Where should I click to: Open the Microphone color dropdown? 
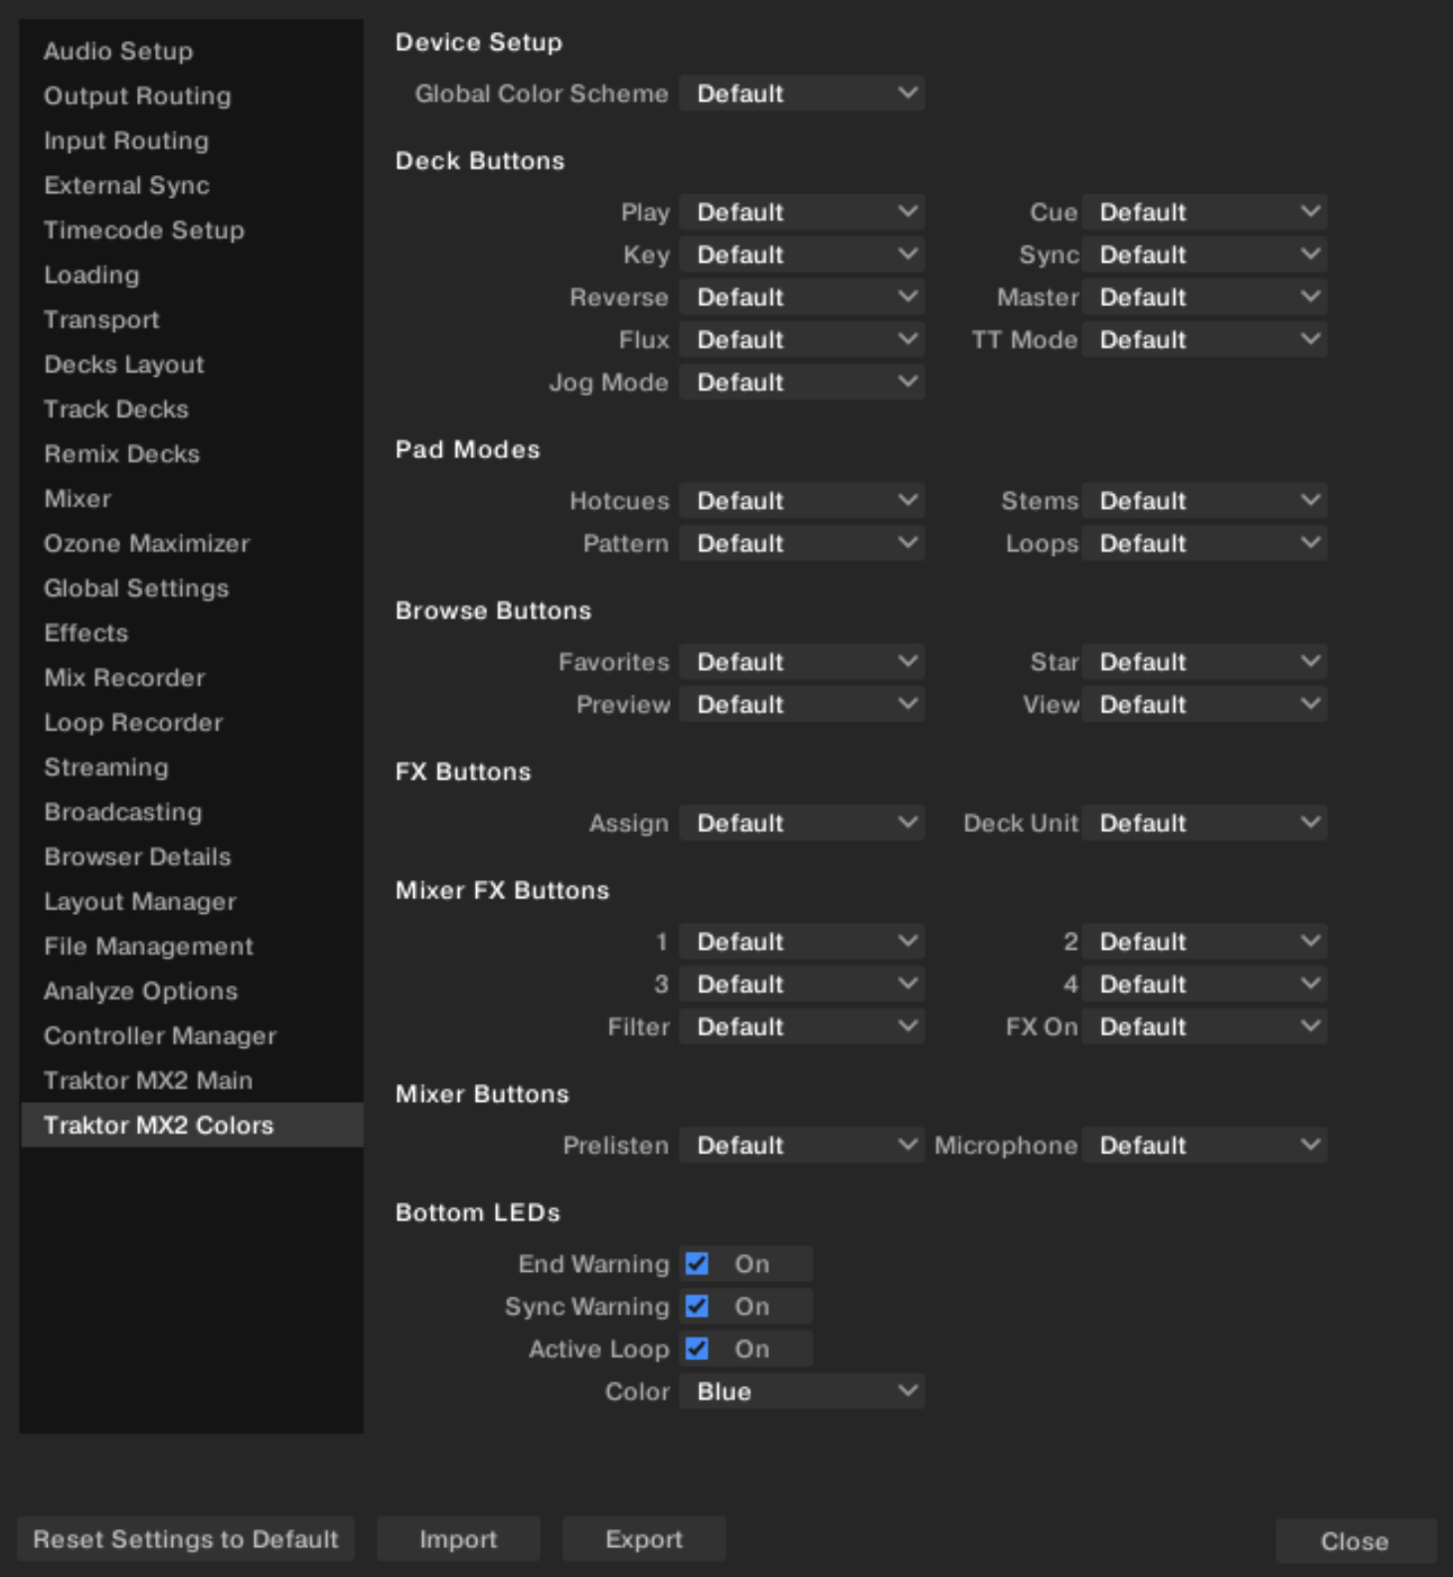pos(1205,1145)
